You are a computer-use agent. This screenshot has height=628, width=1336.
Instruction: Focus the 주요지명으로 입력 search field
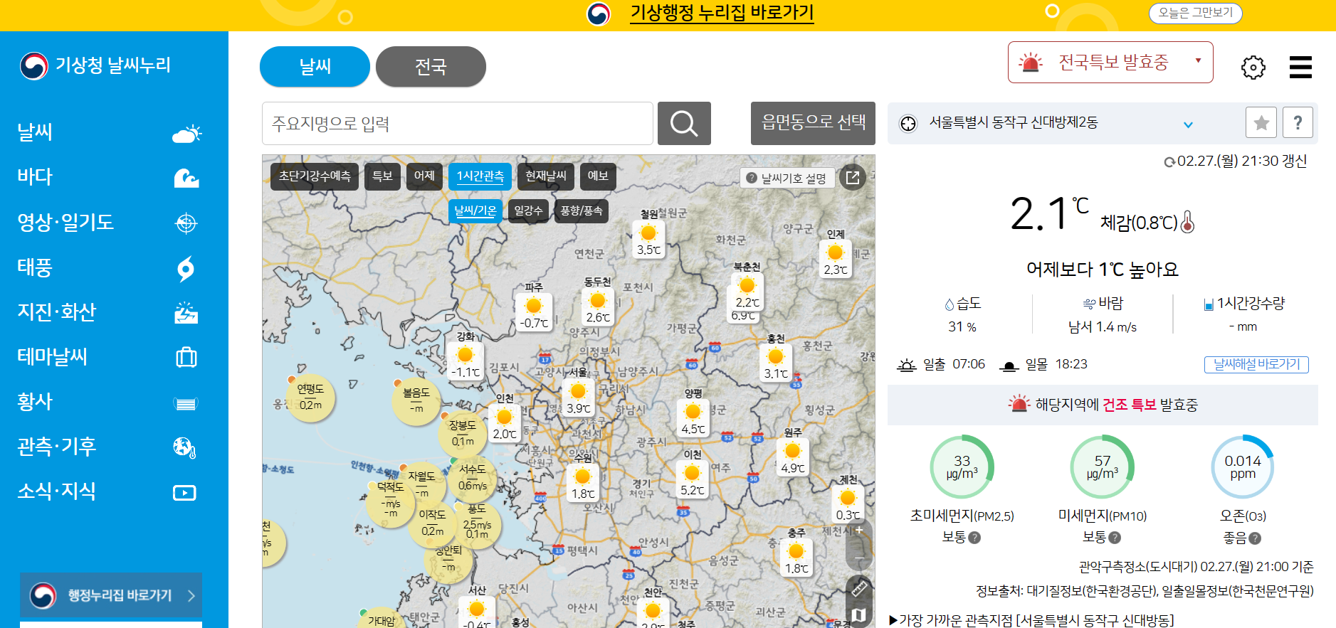[458, 124]
